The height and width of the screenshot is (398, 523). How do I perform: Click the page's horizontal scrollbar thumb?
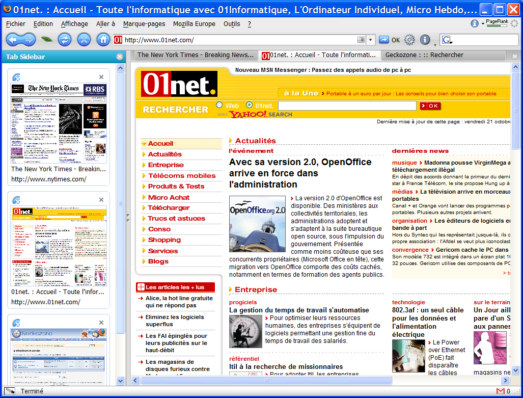(x=265, y=380)
